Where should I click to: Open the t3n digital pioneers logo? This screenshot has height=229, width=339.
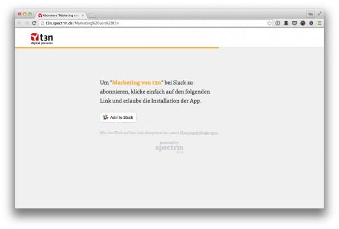pos(42,39)
